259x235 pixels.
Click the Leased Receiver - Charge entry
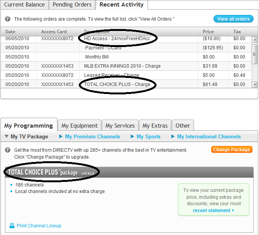pos(111,75)
